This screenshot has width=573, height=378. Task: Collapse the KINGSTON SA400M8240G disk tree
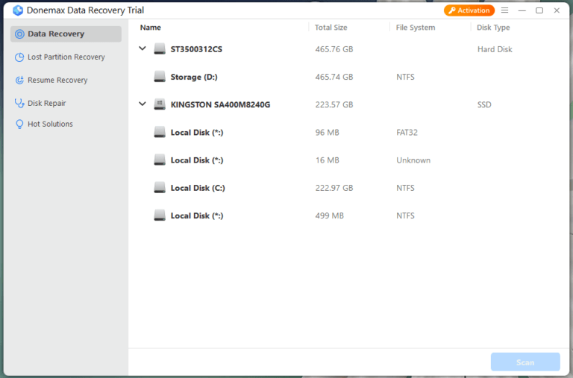[143, 104]
